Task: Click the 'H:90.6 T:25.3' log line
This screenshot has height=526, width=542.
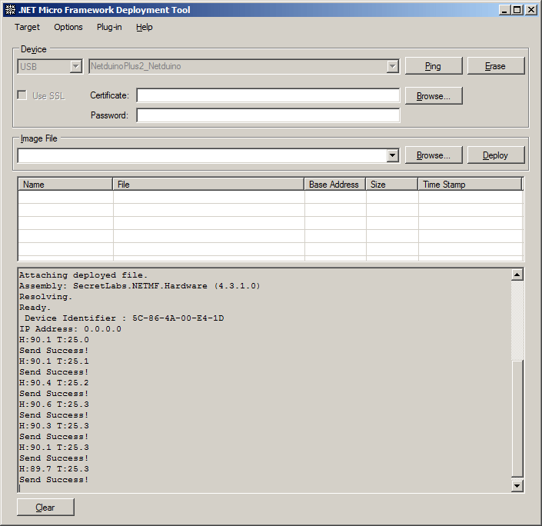Action: click(54, 404)
